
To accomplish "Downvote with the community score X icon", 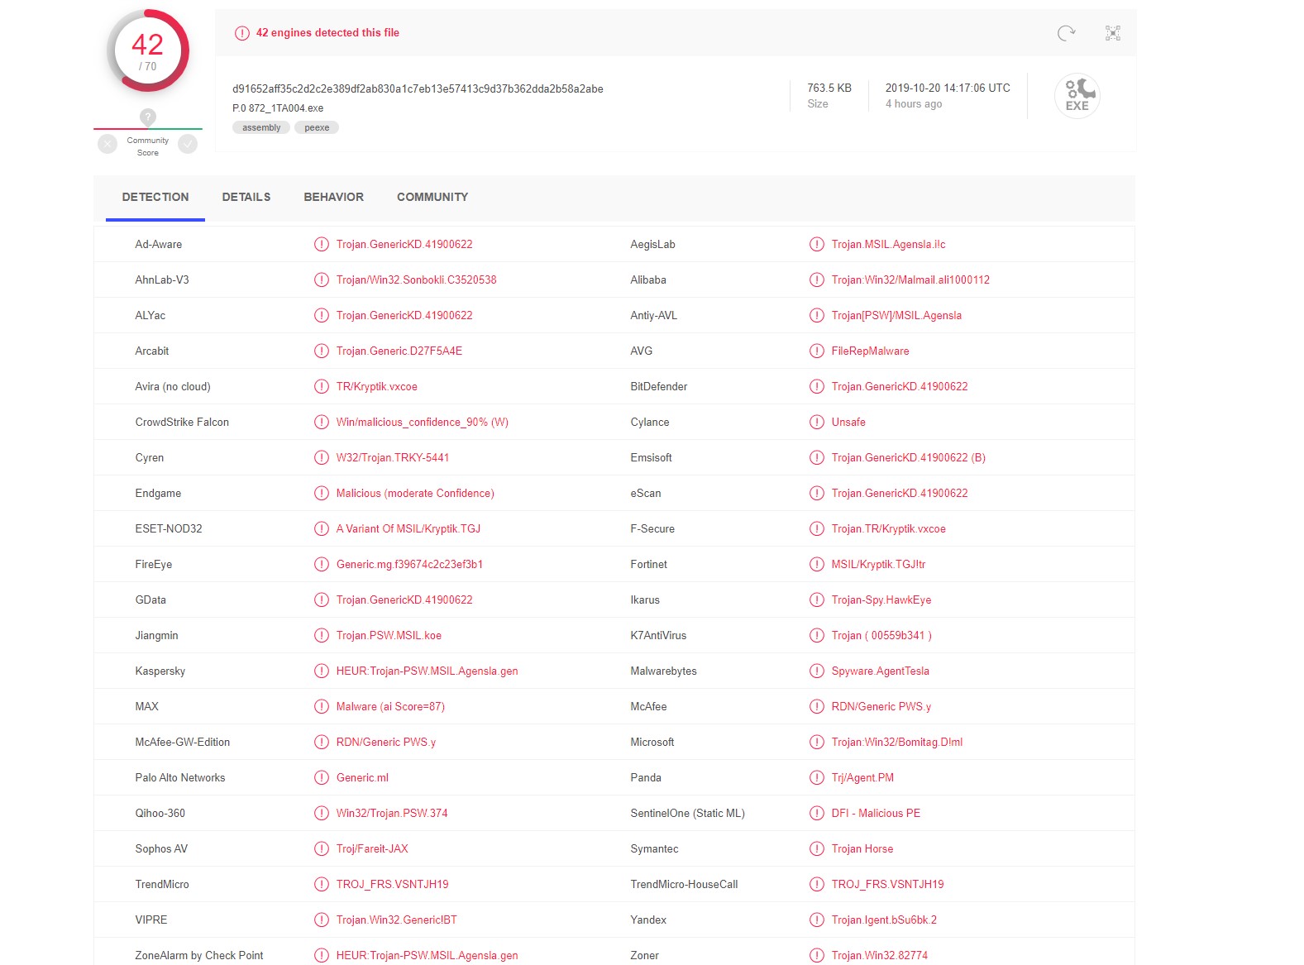I will click(107, 145).
